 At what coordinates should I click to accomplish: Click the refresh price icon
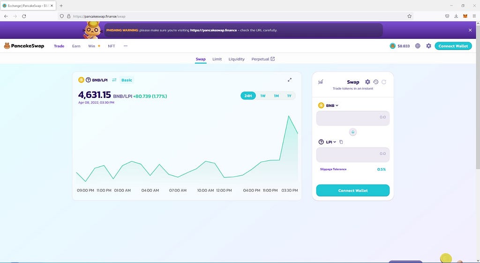tap(384, 82)
